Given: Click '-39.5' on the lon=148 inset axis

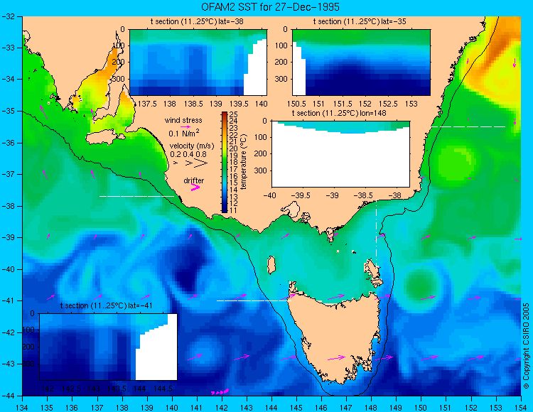Looking at the screenshot, I should click(301, 195).
